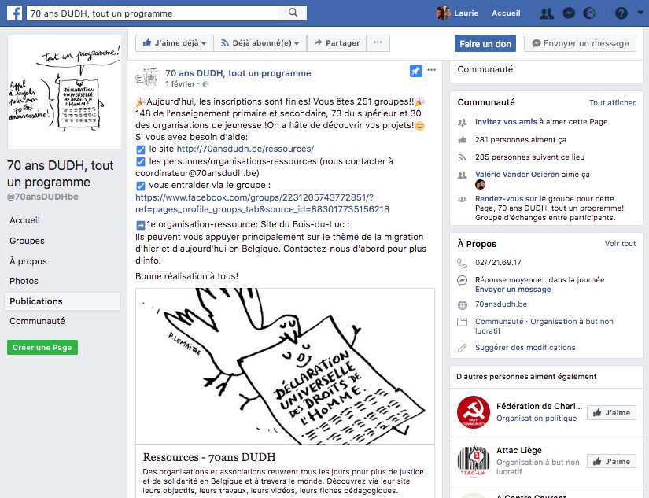649x498 pixels.
Task: Open the 1 février post date link
Action: point(180,84)
